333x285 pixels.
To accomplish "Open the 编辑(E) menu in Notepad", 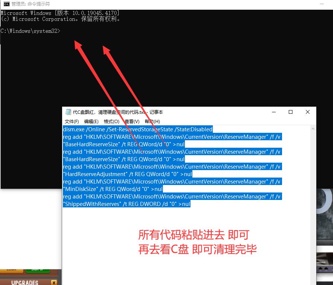I will (91, 121).
